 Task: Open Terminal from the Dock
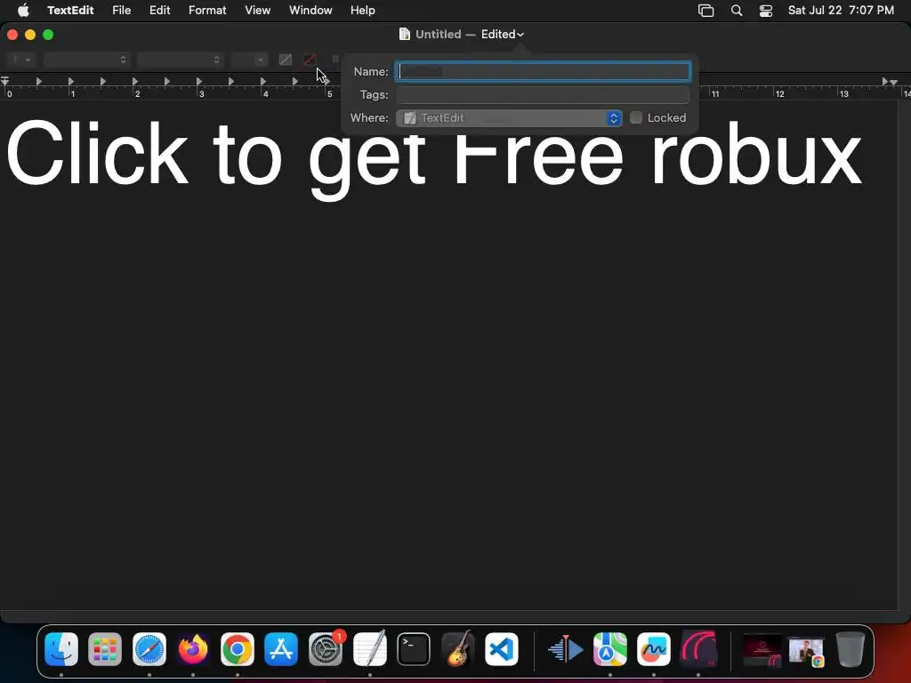click(414, 648)
